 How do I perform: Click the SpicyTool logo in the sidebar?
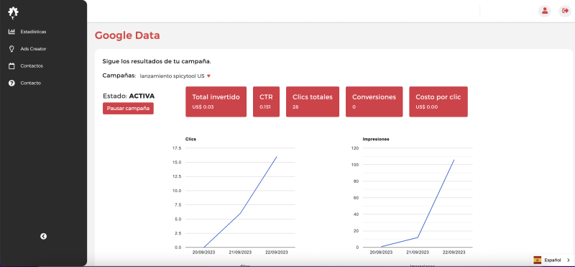click(13, 13)
